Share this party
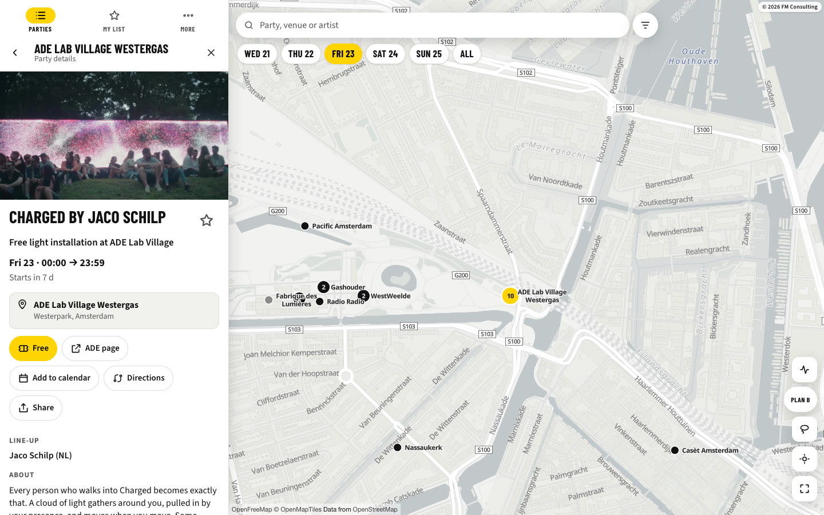 [35, 408]
